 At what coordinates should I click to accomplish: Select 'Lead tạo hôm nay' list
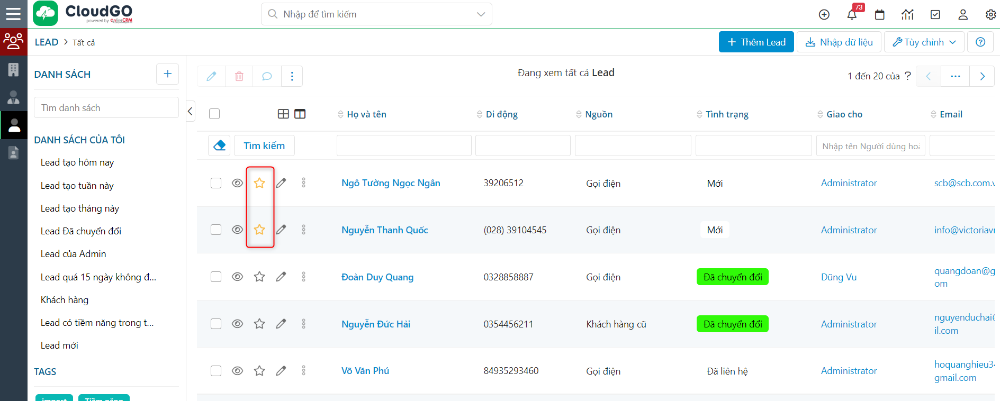77,162
